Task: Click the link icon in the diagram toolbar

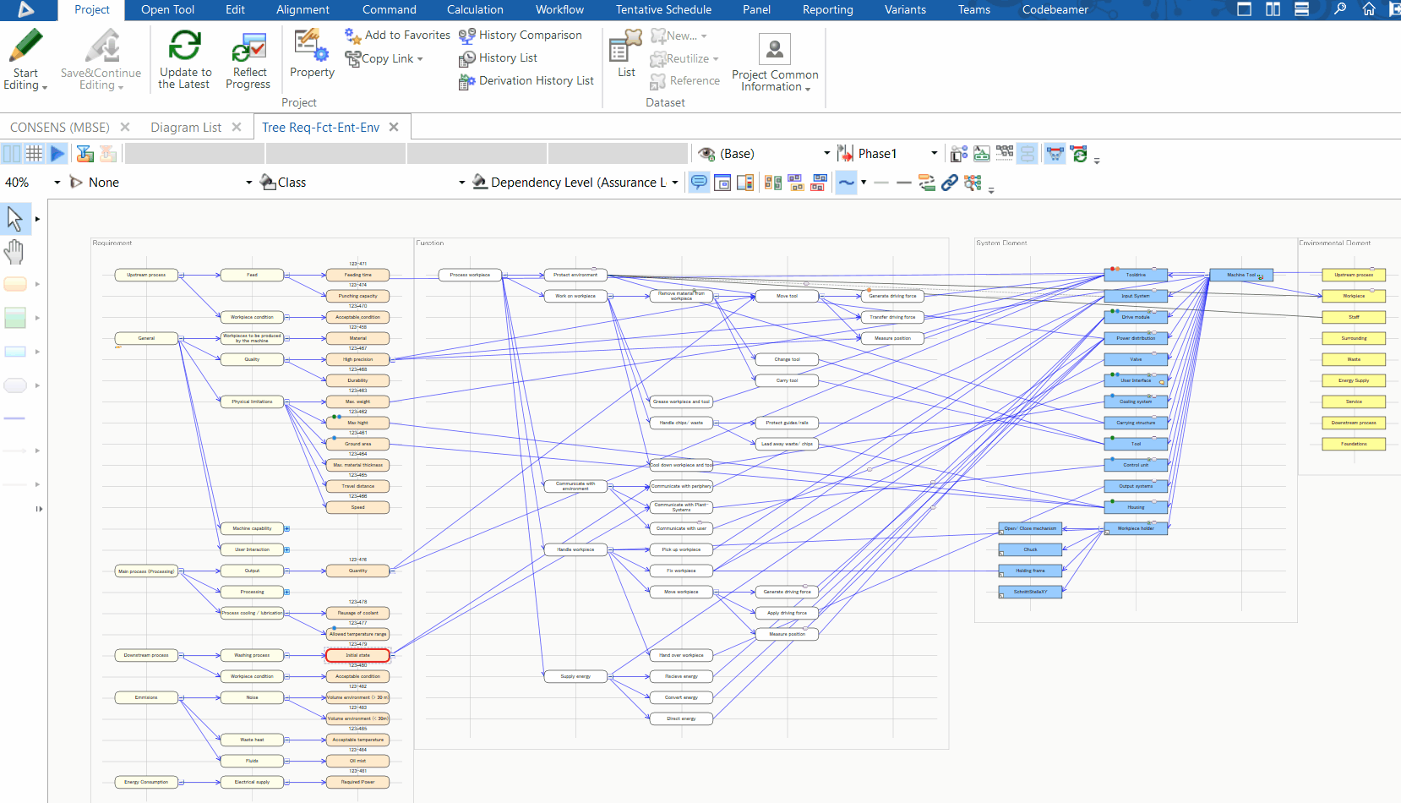Action: (x=950, y=182)
